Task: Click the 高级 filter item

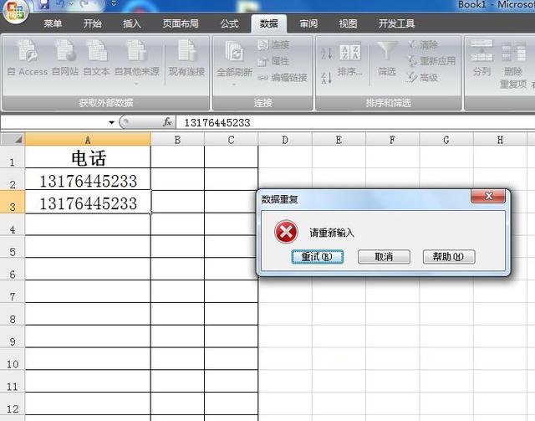Action: pyautogui.click(x=423, y=78)
